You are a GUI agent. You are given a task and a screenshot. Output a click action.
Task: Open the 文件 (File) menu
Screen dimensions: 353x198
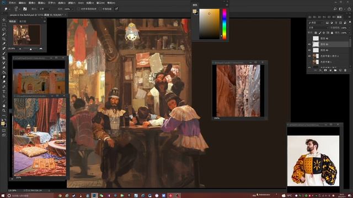pos(12,3)
